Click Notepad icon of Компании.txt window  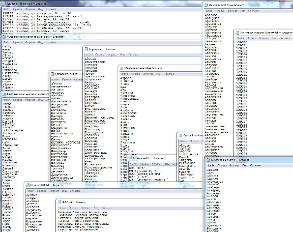point(131,158)
